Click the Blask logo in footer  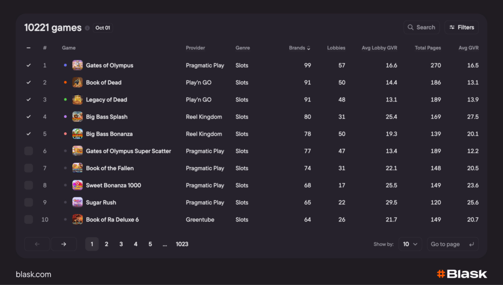[461, 274]
